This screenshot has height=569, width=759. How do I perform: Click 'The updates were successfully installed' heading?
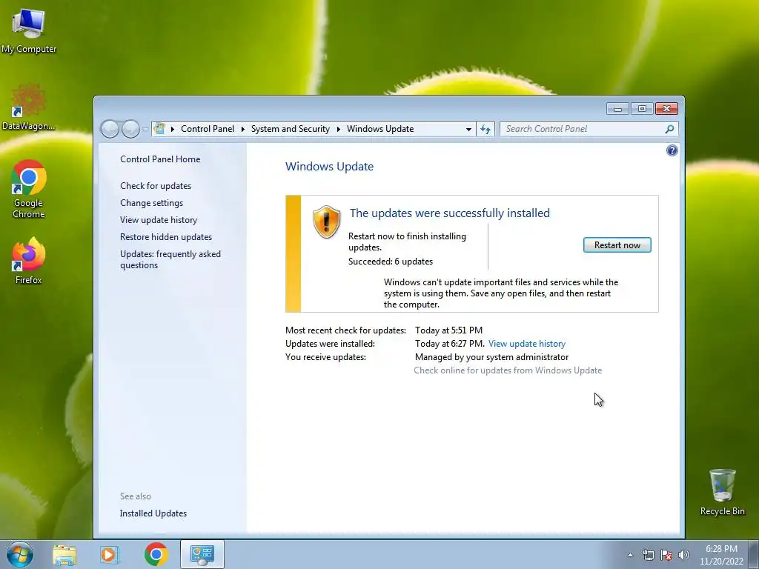coord(449,213)
